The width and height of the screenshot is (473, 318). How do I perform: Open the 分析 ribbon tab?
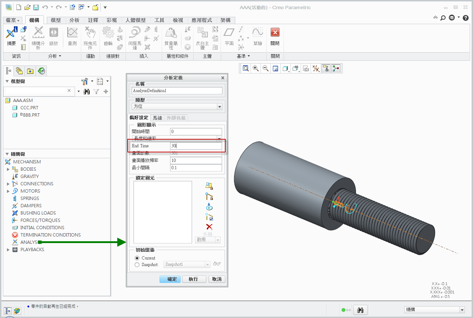coord(74,20)
